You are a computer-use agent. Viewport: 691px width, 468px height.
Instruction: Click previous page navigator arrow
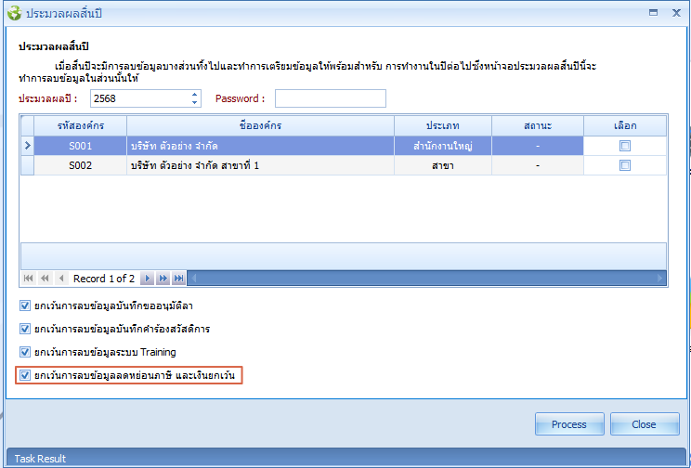[x=45, y=279]
